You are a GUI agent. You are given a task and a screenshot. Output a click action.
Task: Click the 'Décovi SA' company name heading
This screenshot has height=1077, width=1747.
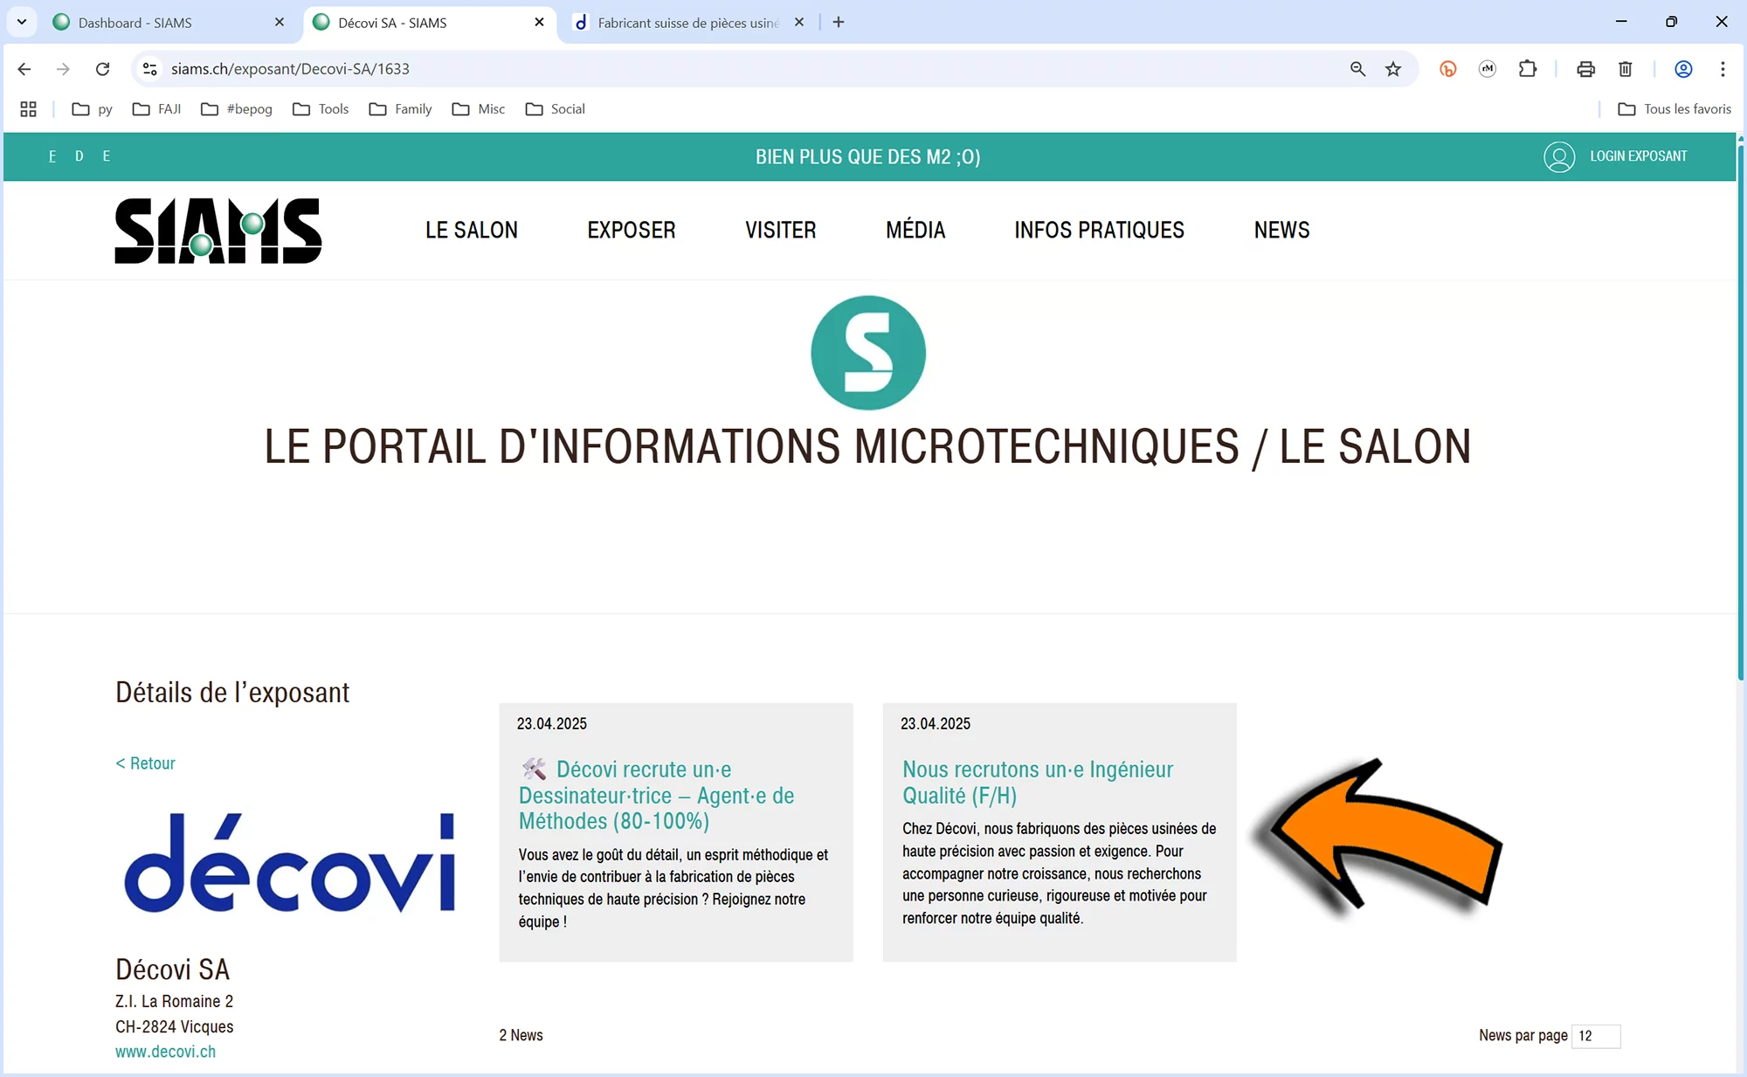172,970
